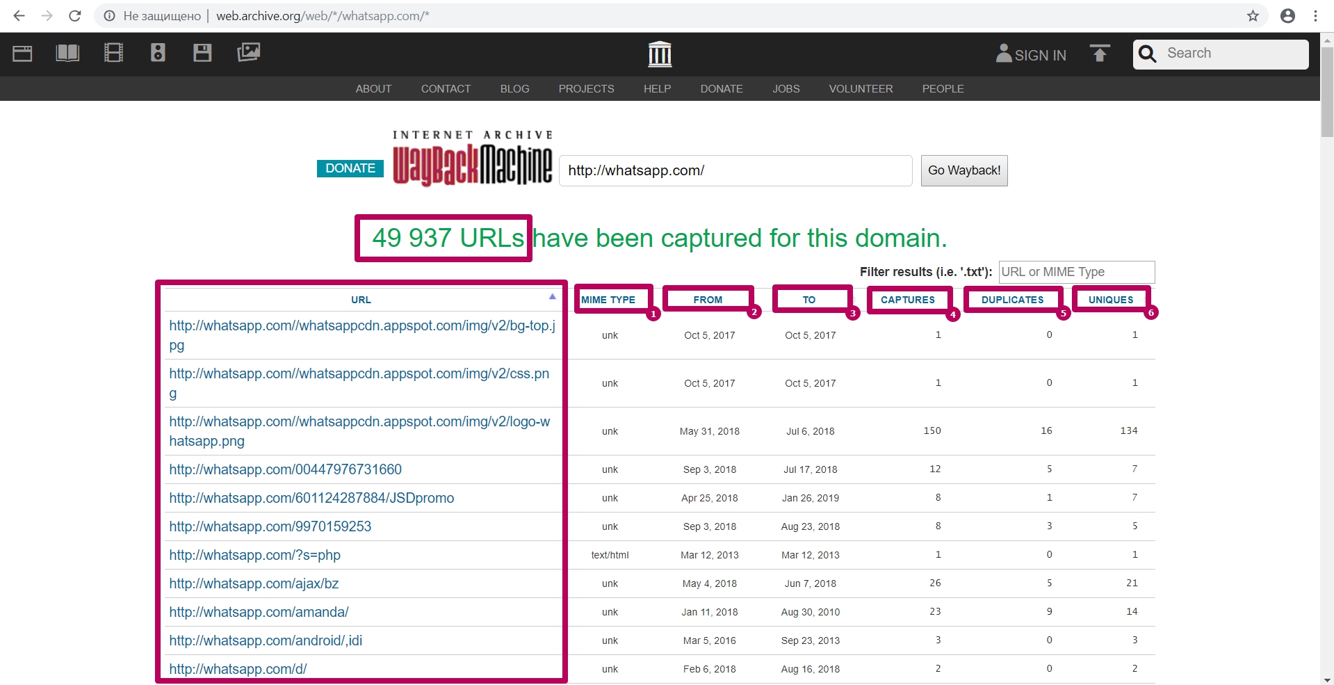1334x685 pixels.
Task: Open the ABOUT menu item
Action: (x=373, y=89)
